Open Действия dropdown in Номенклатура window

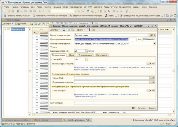tap(8, 24)
